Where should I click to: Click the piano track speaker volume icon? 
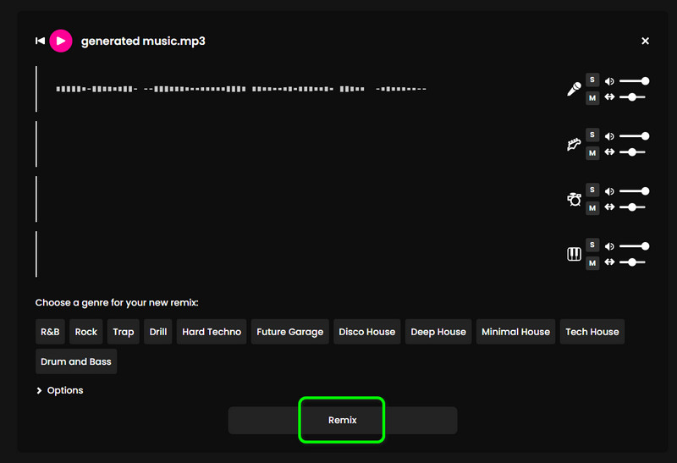pos(609,246)
